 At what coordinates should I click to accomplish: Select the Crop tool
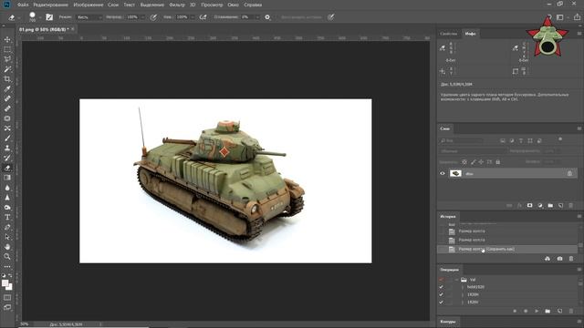(x=7, y=79)
